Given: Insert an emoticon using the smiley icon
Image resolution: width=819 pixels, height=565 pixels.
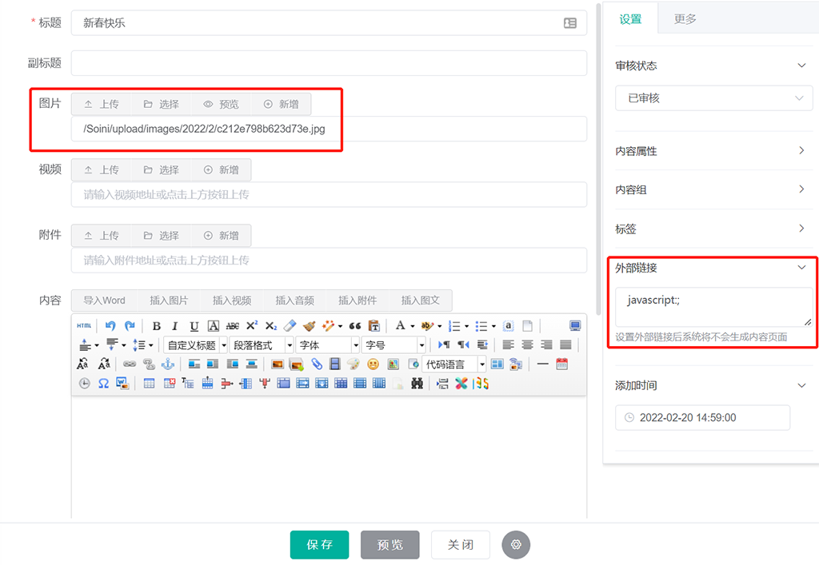Looking at the screenshot, I should [x=373, y=364].
